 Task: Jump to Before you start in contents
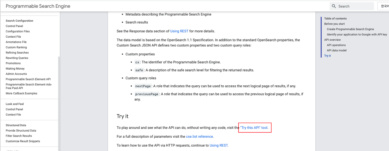coord(334,24)
